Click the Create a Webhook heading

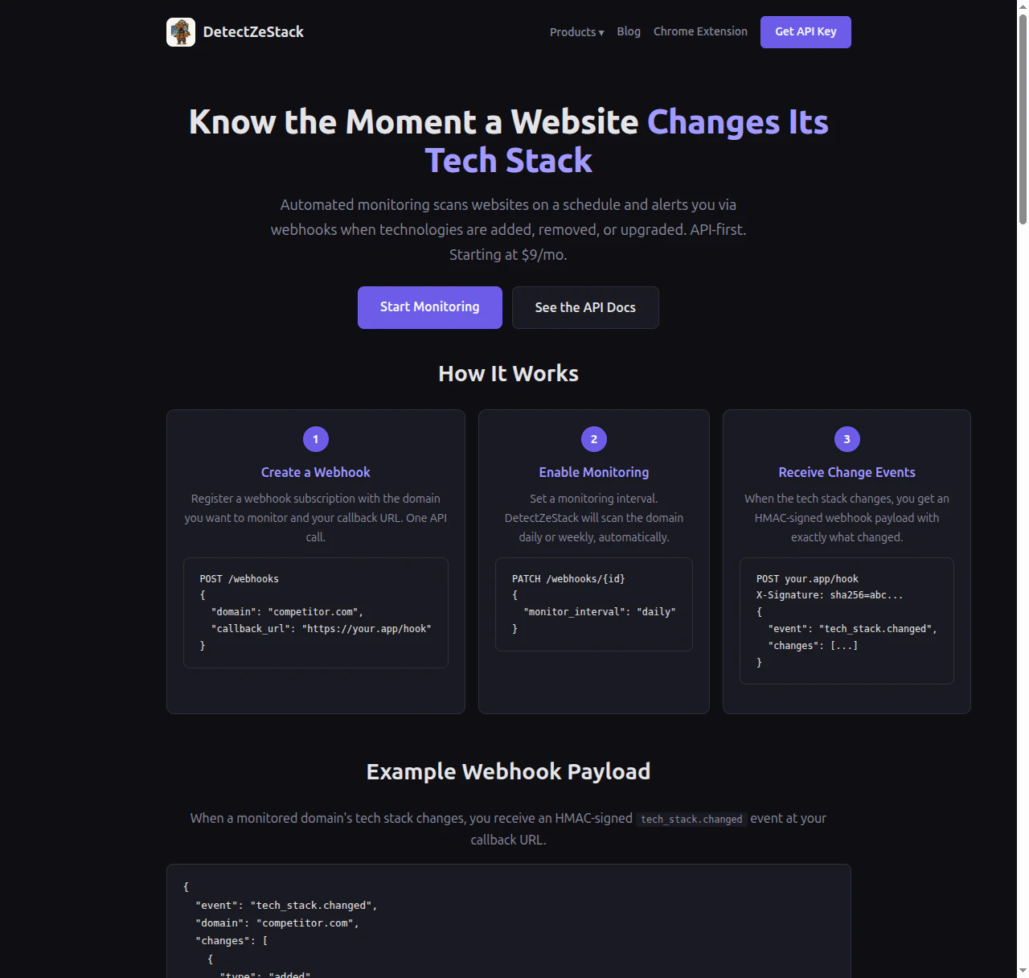pyautogui.click(x=315, y=472)
